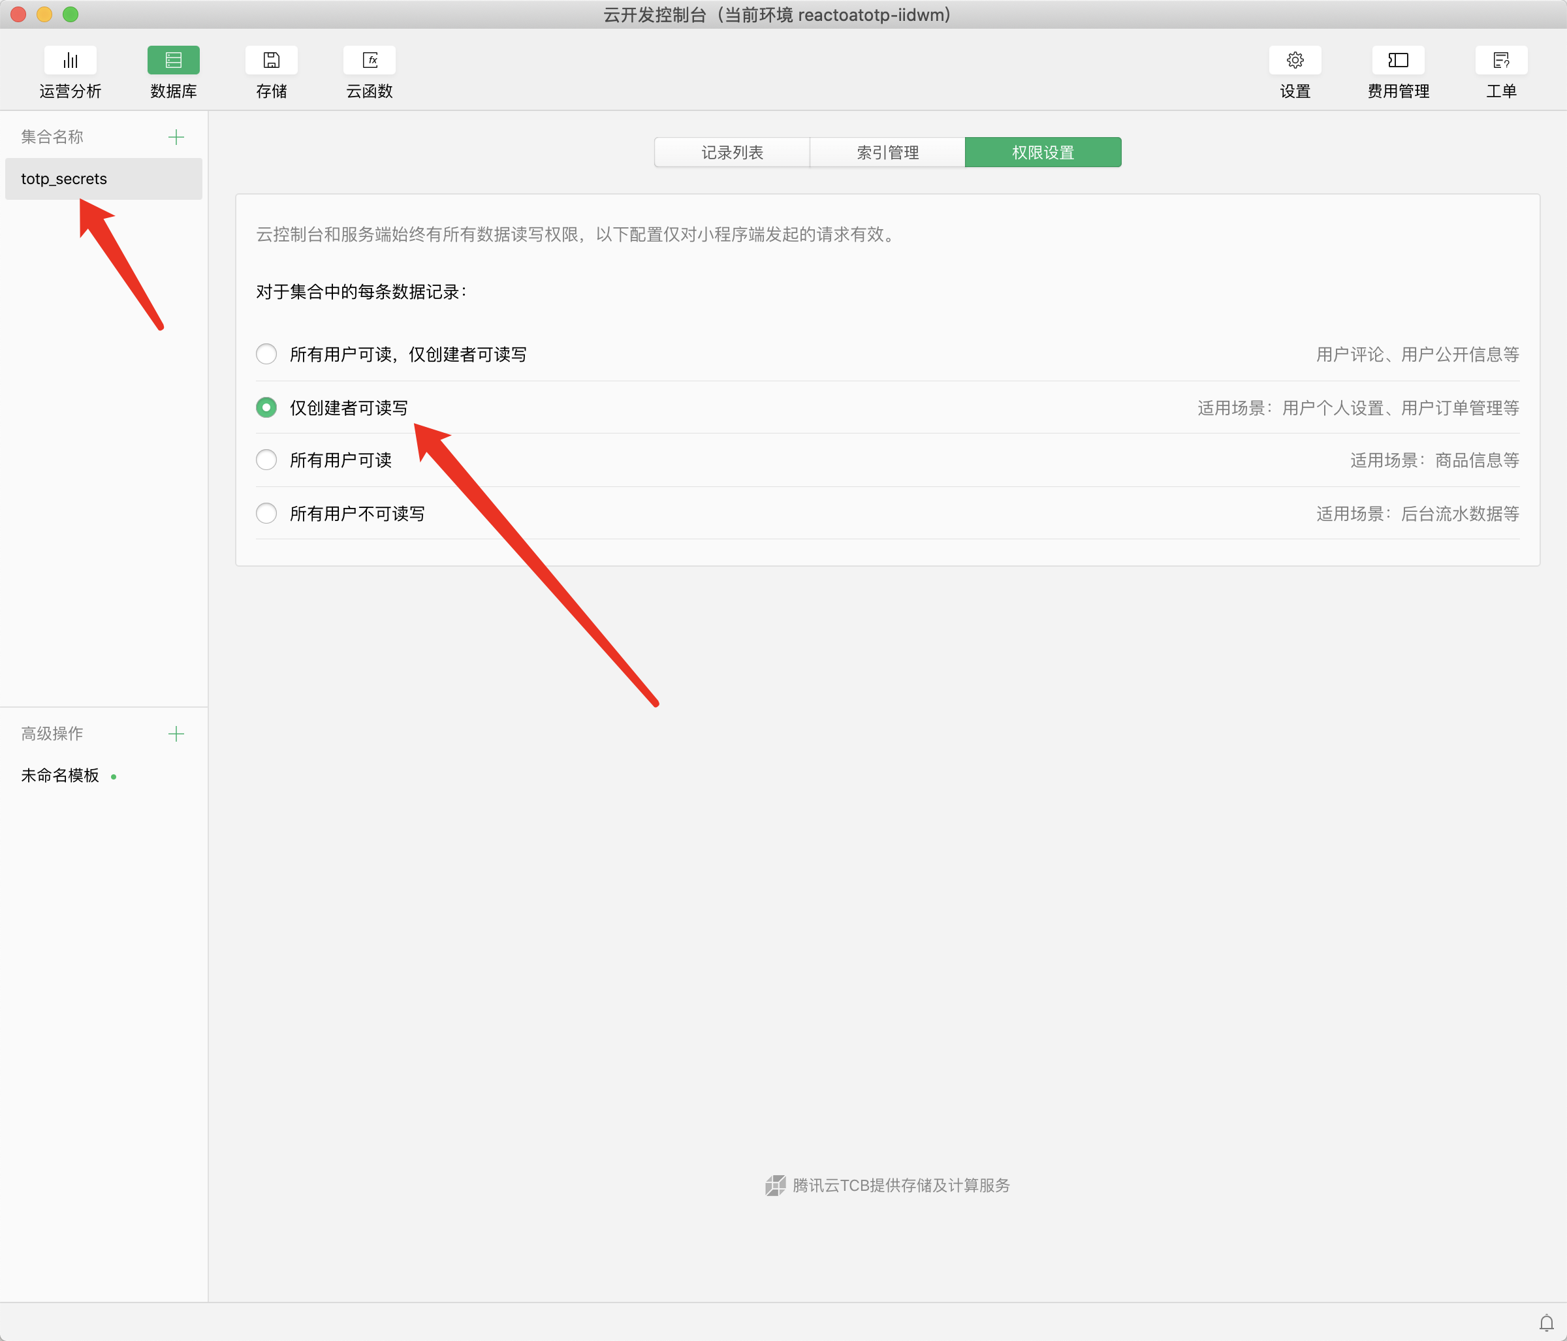
Task: Add a new collection with the plus icon next to 集合名称
Action: click(x=176, y=137)
